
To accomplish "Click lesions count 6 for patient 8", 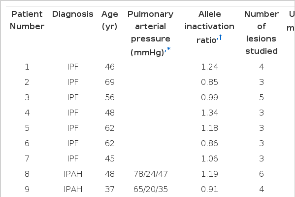I will pos(262,174).
